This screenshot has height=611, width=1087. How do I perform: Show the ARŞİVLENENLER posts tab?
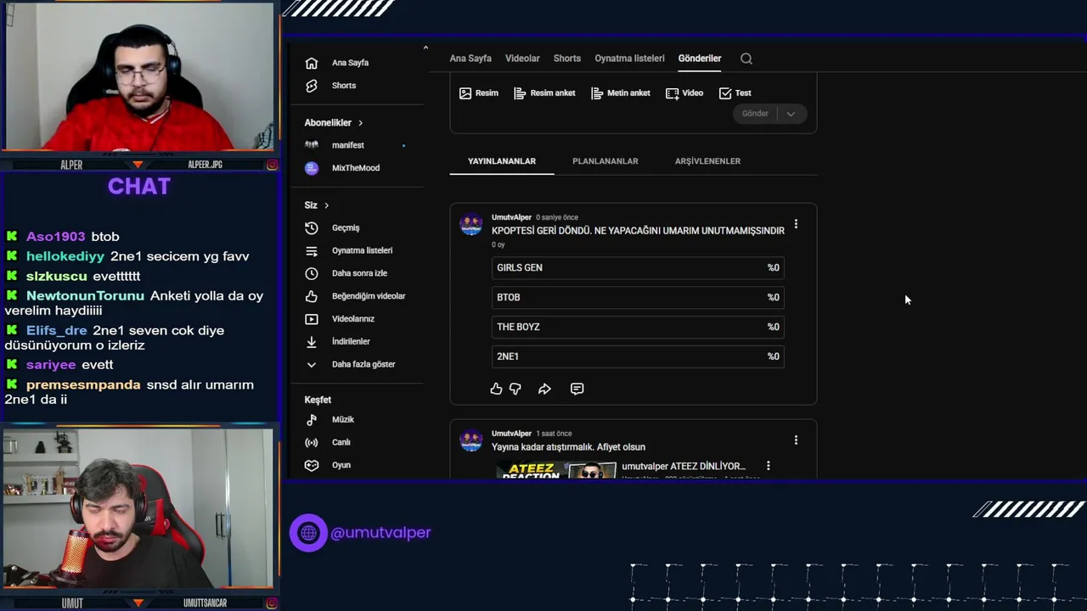(x=707, y=161)
